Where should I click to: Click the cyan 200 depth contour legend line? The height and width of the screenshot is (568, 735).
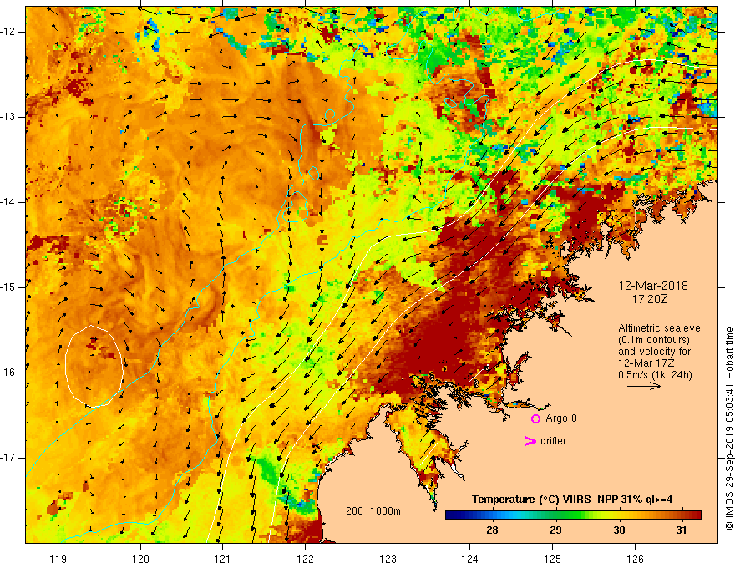(x=359, y=520)
